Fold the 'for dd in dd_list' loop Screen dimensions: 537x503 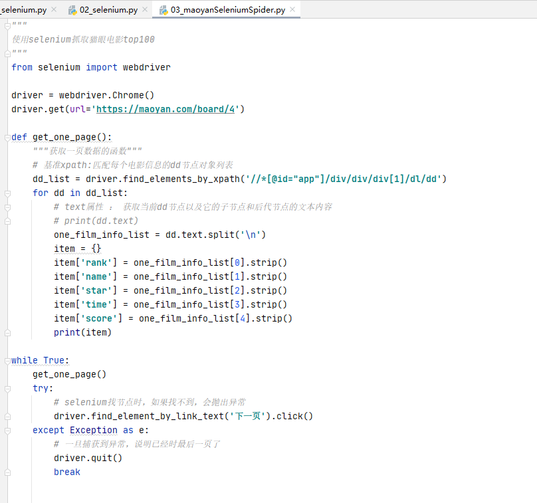pos(7,193)
